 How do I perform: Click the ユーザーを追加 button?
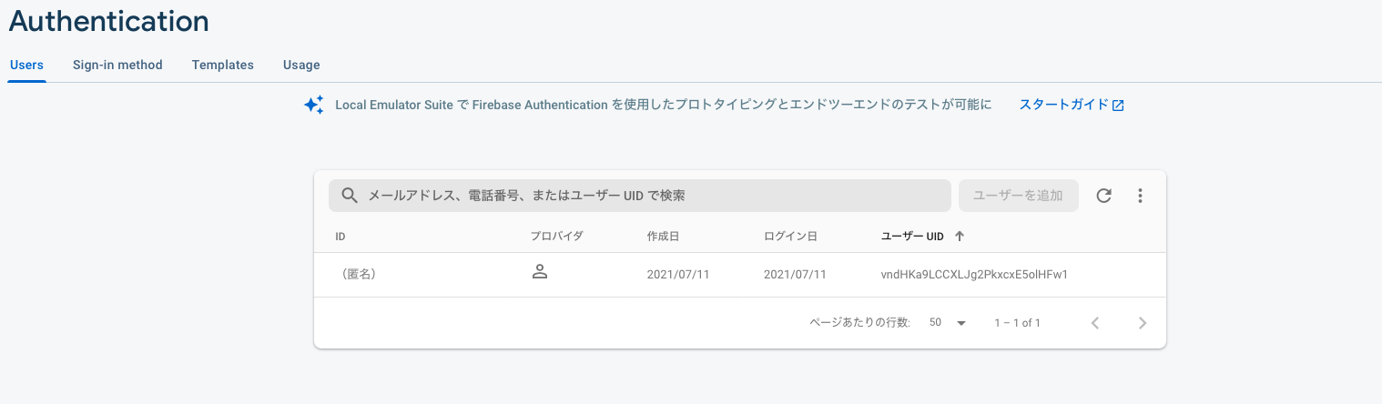tap(1018, 196)
